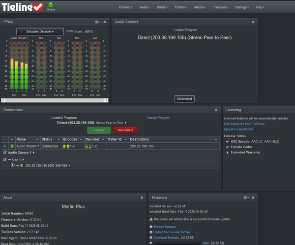Open the Encoder, Decoder dropdown
295x245 pixels.
pyautogui.click(x=40, y=31)
